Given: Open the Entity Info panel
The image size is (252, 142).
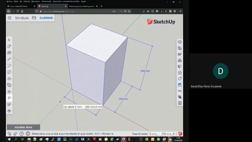Looking at the screenshot, I should click(180, 42).
